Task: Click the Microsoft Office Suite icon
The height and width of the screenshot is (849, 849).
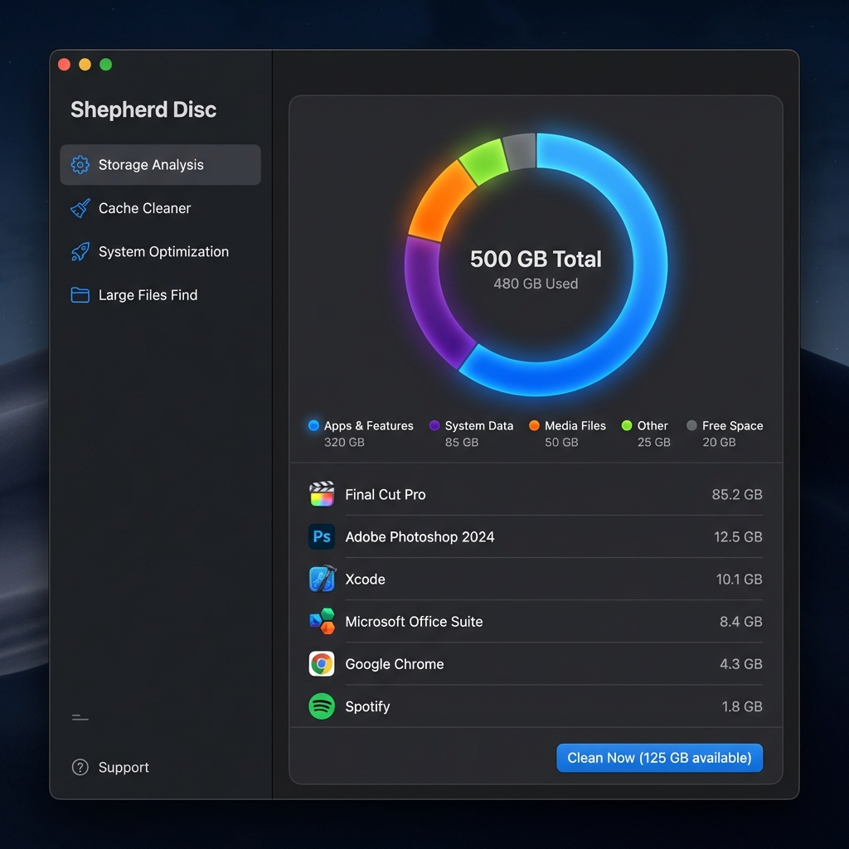Action: tap(322, 621)
